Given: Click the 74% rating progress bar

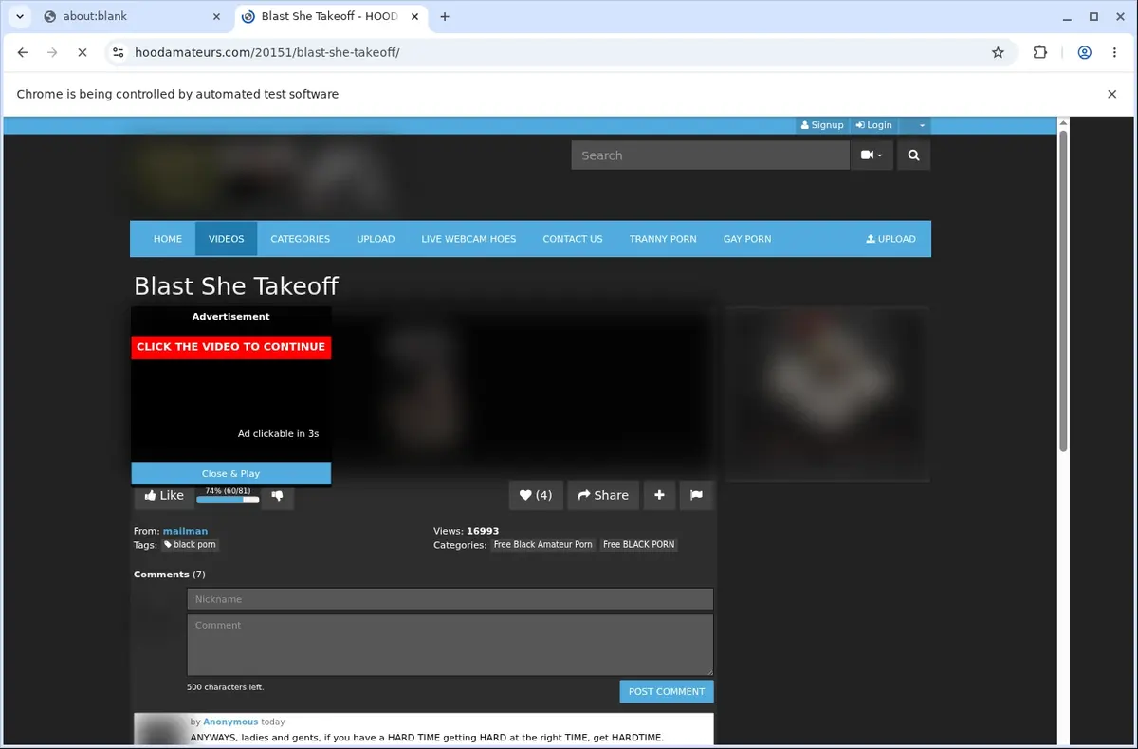Looking at the screenshot, I should coord(228,500).
